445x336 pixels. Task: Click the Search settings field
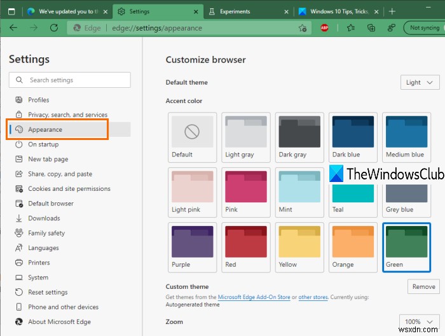click(70, 80)
